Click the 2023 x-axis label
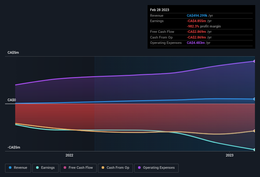 (230, 155)
